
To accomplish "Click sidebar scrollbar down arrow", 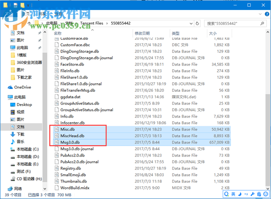I will point(45,189).
